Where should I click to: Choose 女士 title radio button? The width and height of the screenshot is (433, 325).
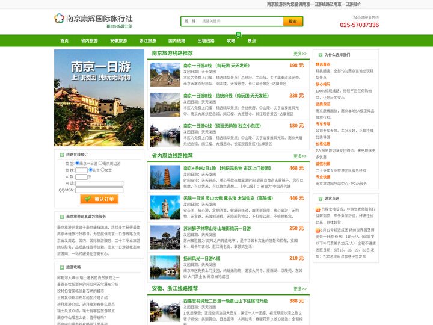[x=103, y=170]
